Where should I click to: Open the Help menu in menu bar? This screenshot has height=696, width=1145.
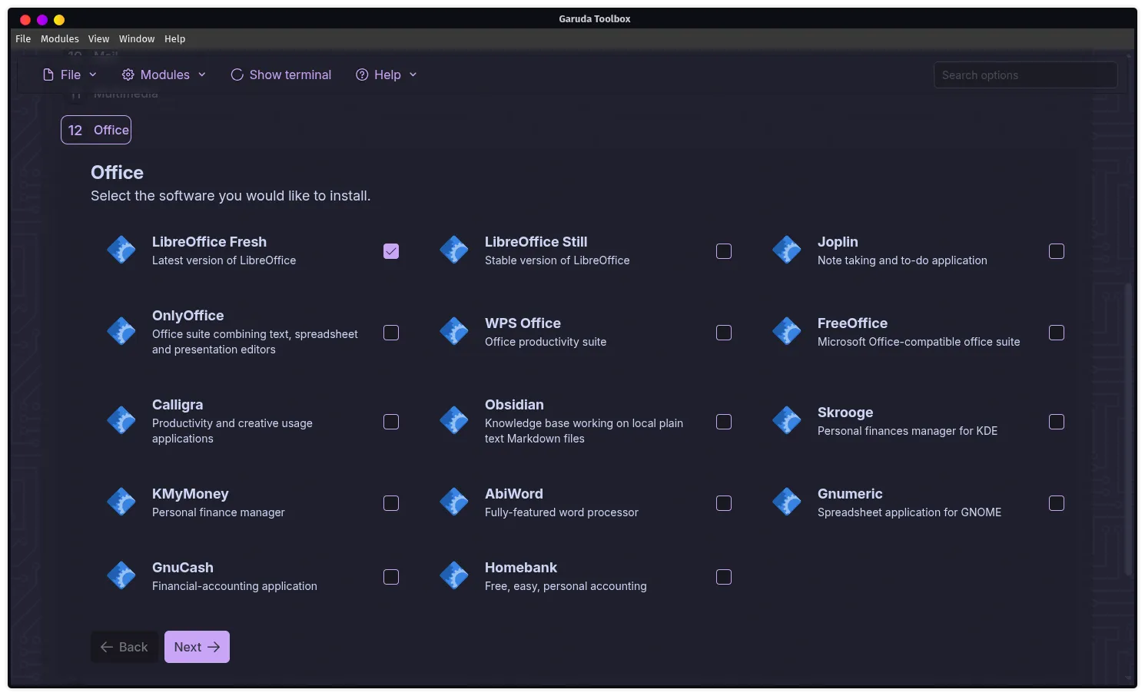(x=174, y=38)
